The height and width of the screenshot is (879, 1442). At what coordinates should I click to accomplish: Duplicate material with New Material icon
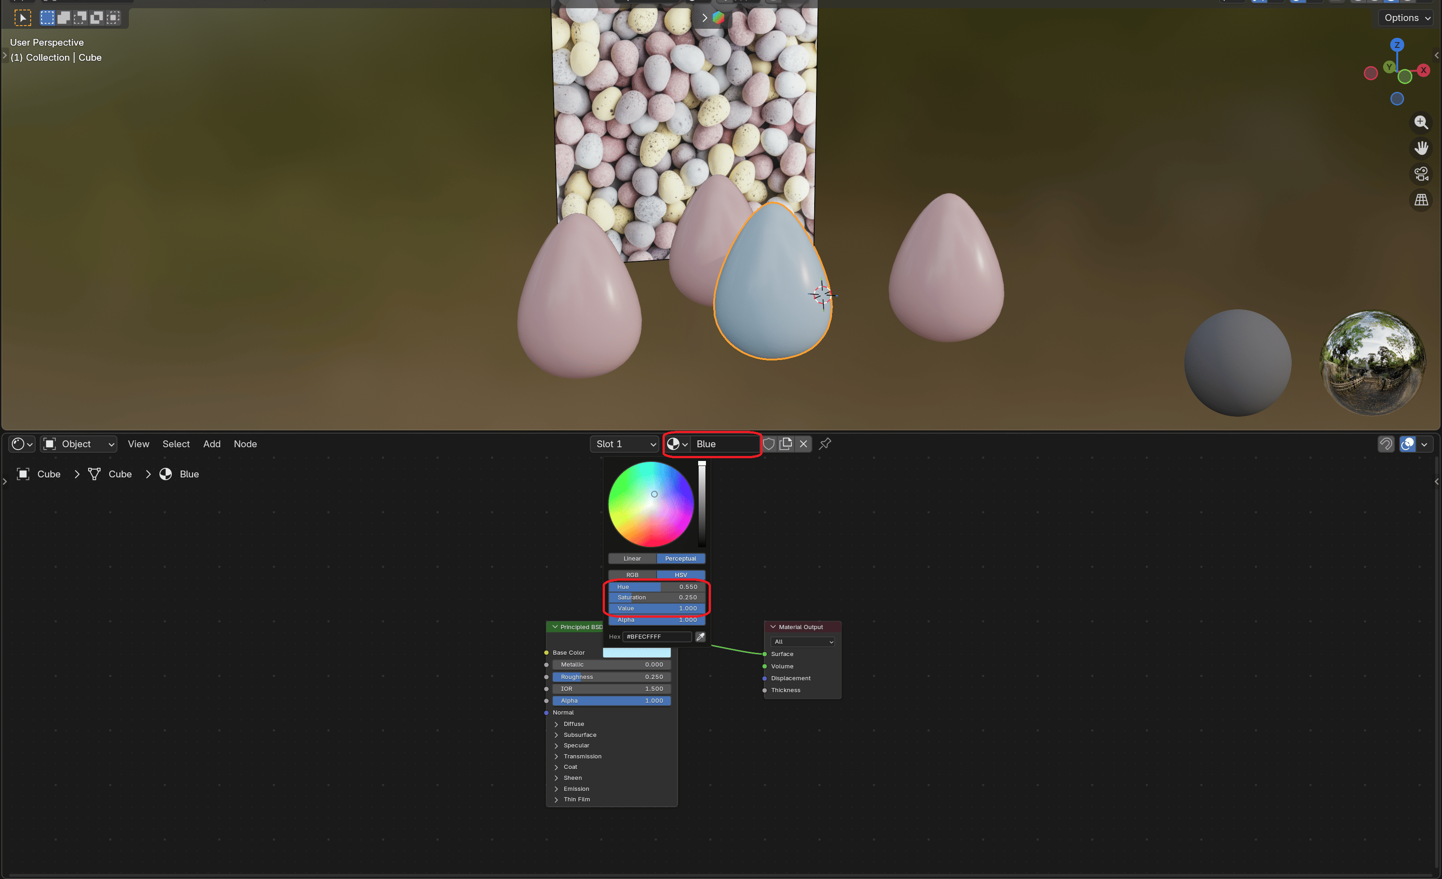click(786, 444)
